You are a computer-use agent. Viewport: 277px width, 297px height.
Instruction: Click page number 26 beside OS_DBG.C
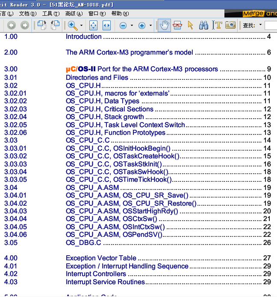click(267, 243)
